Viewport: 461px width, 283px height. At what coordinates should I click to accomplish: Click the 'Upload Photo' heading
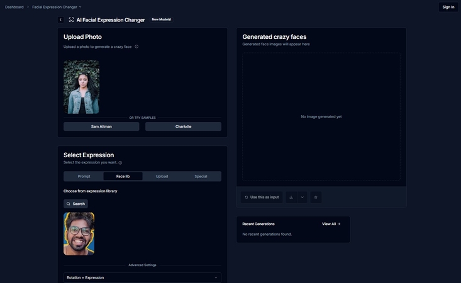(x=82, y=36)
